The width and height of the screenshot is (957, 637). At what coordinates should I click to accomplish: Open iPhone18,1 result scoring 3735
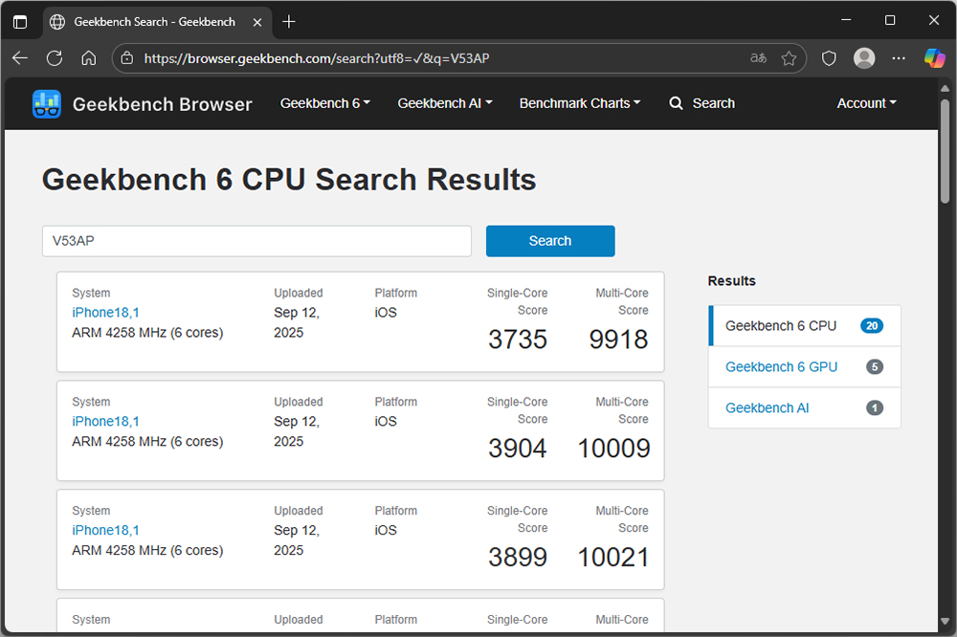tap(105, 313)
